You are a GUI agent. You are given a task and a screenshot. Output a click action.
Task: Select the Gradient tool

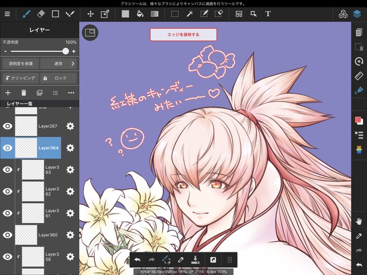(154, 14)
